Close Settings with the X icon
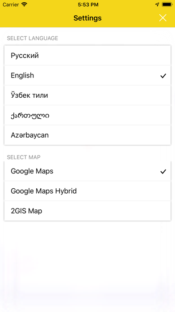The height and width of the screenshot is (312, 175). (x=162, y=18)
